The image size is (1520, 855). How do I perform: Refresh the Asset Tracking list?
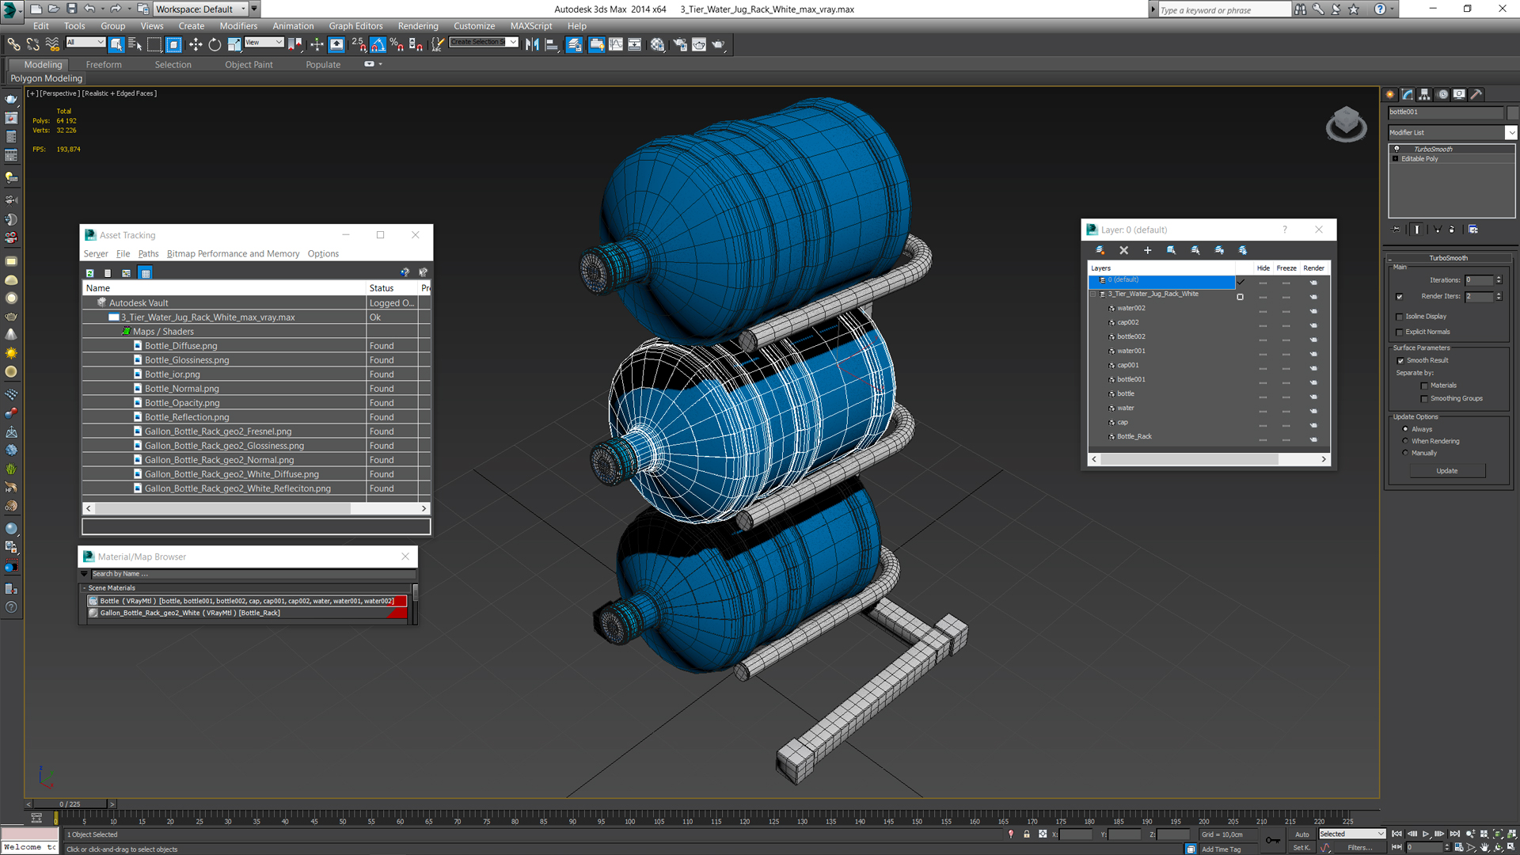pyautogui.click(x=89, y=273)
